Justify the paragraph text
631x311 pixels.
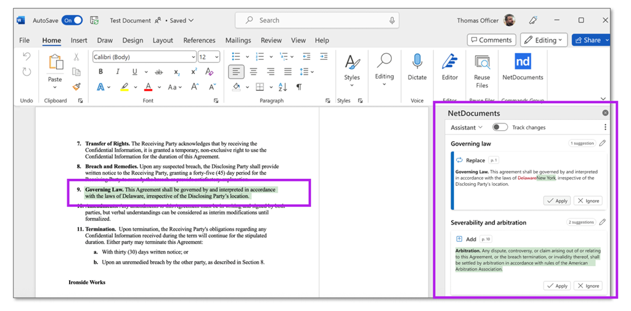pos(288,72)
